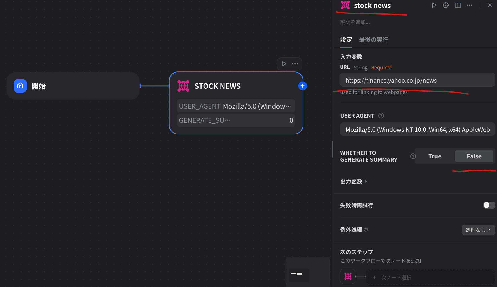The width and height of the screenshot is (497, 287).
Task: Switch to the 設定 tab
Action: click(x=346, y=40)
